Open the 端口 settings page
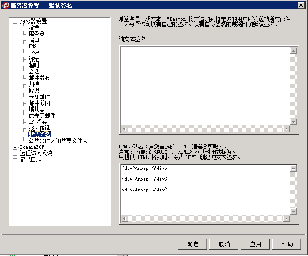The width and height of the screenshot is (308, 256). click(x=34, y=40)
